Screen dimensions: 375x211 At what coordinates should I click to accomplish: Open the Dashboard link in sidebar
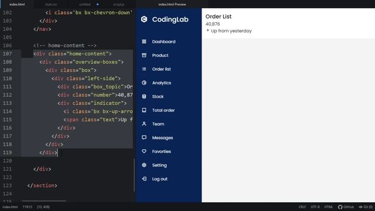point(163,42)
